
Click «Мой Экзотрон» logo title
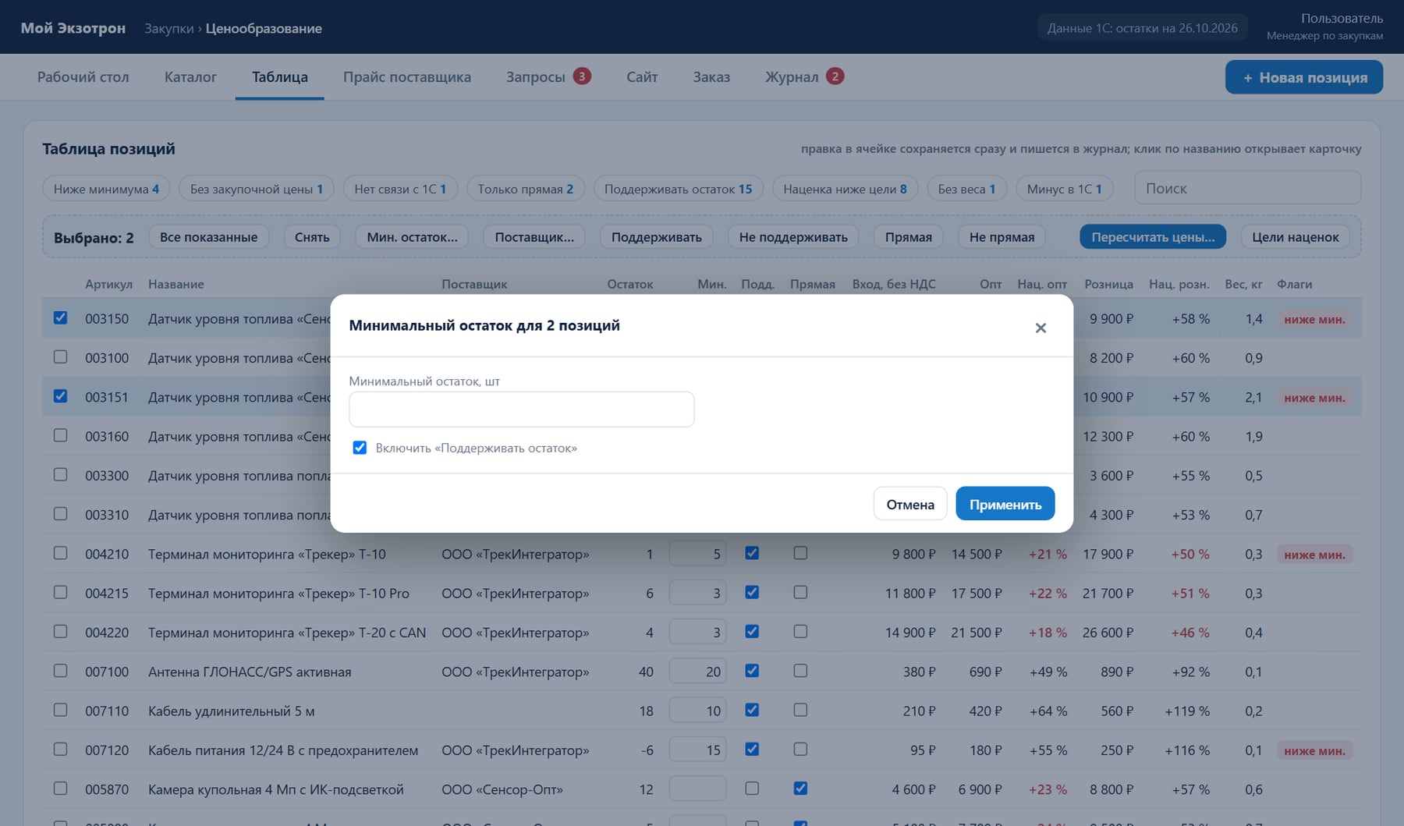pos(73,28)
